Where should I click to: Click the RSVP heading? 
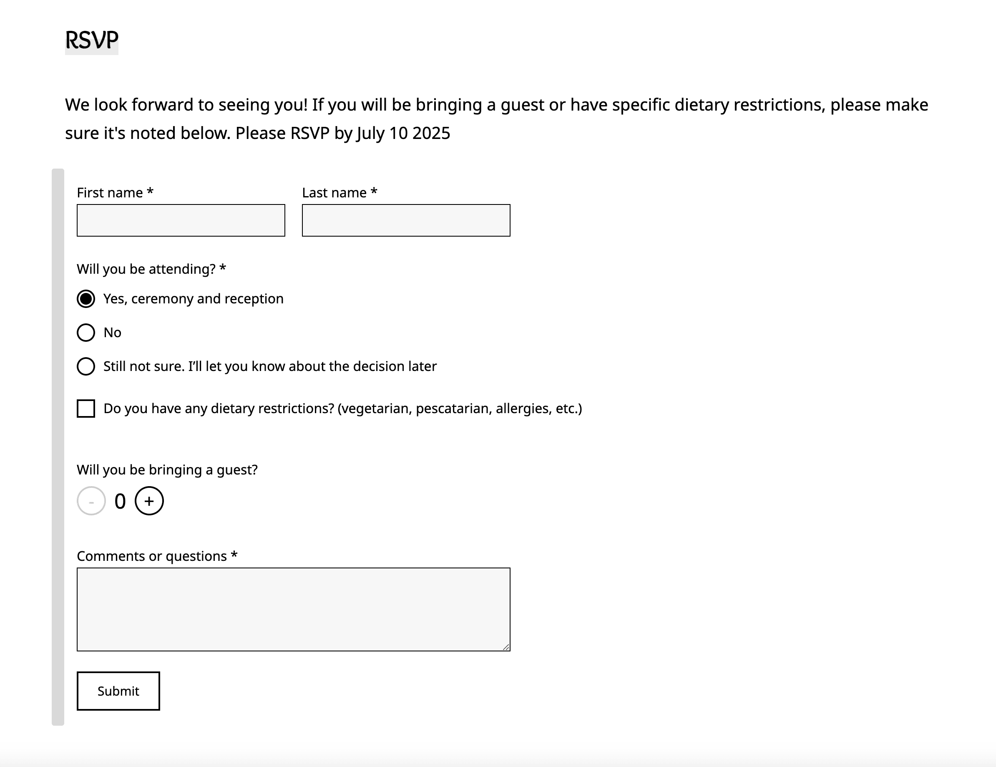[x=92, y=40]
